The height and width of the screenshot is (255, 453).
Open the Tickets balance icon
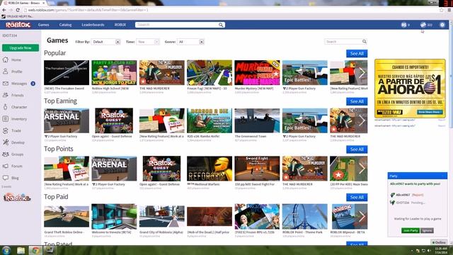click(423, 25)
